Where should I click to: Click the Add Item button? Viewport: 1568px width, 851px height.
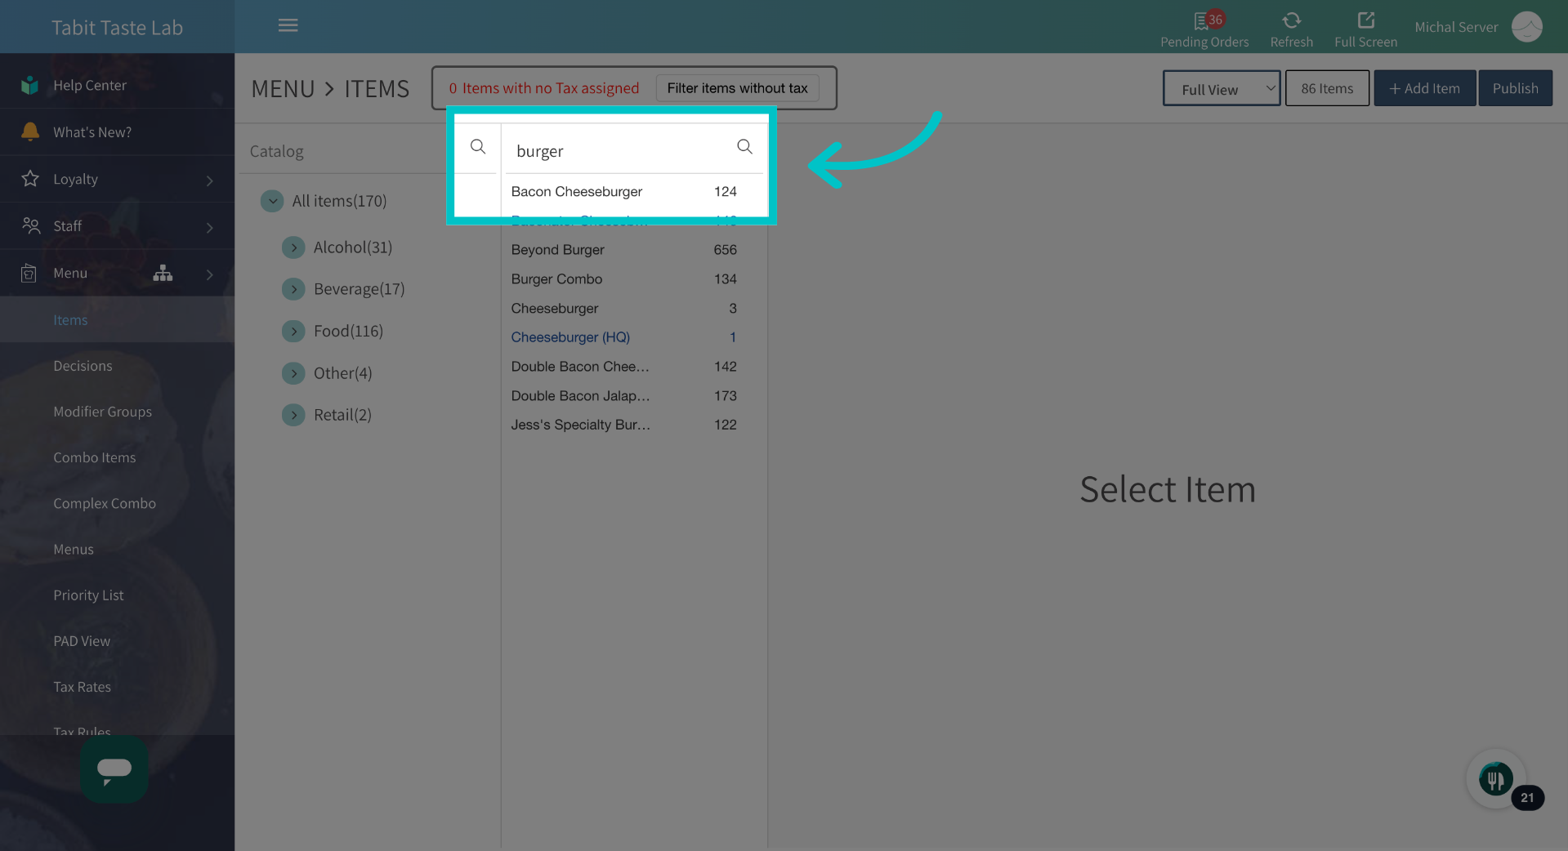click(1424, 87)
